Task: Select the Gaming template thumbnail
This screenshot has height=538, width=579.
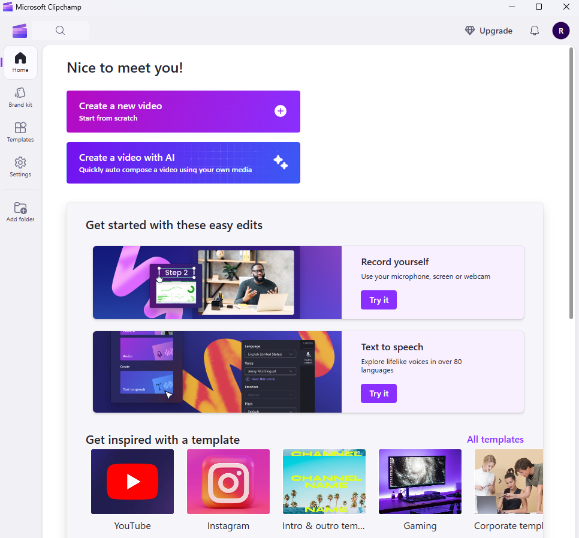Action: (420, 482)
